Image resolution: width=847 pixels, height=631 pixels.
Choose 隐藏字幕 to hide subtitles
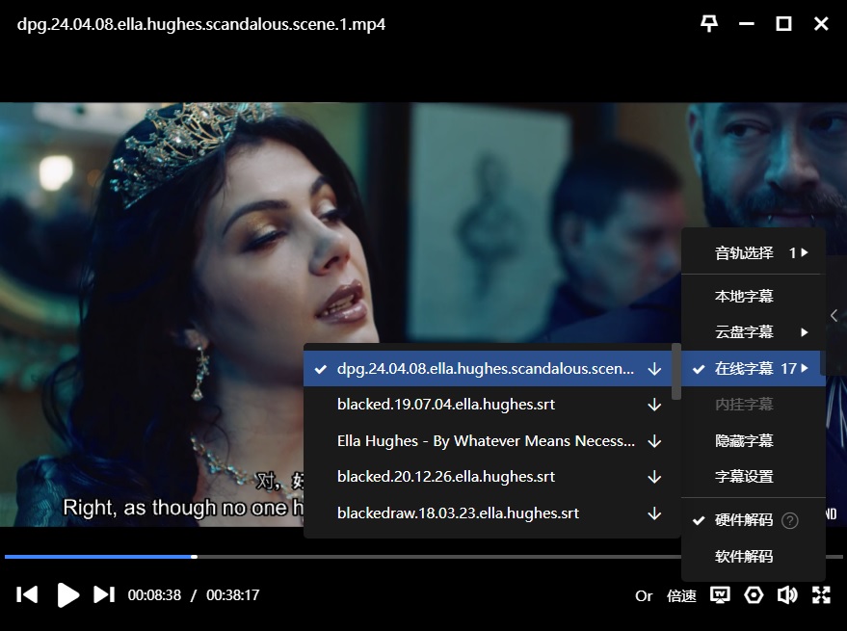(744, 440)
